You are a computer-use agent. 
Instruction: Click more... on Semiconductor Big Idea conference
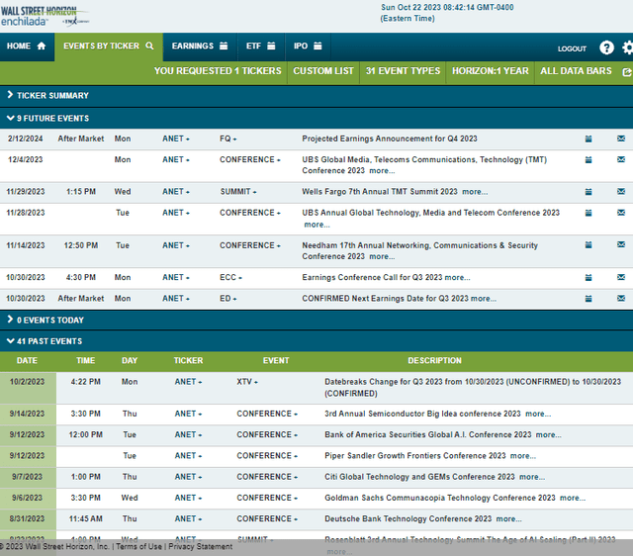tap(538, 414)
